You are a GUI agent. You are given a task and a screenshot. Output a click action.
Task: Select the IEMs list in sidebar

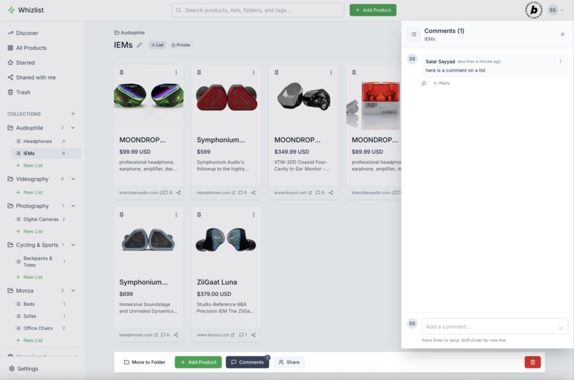tap(46, 153)
